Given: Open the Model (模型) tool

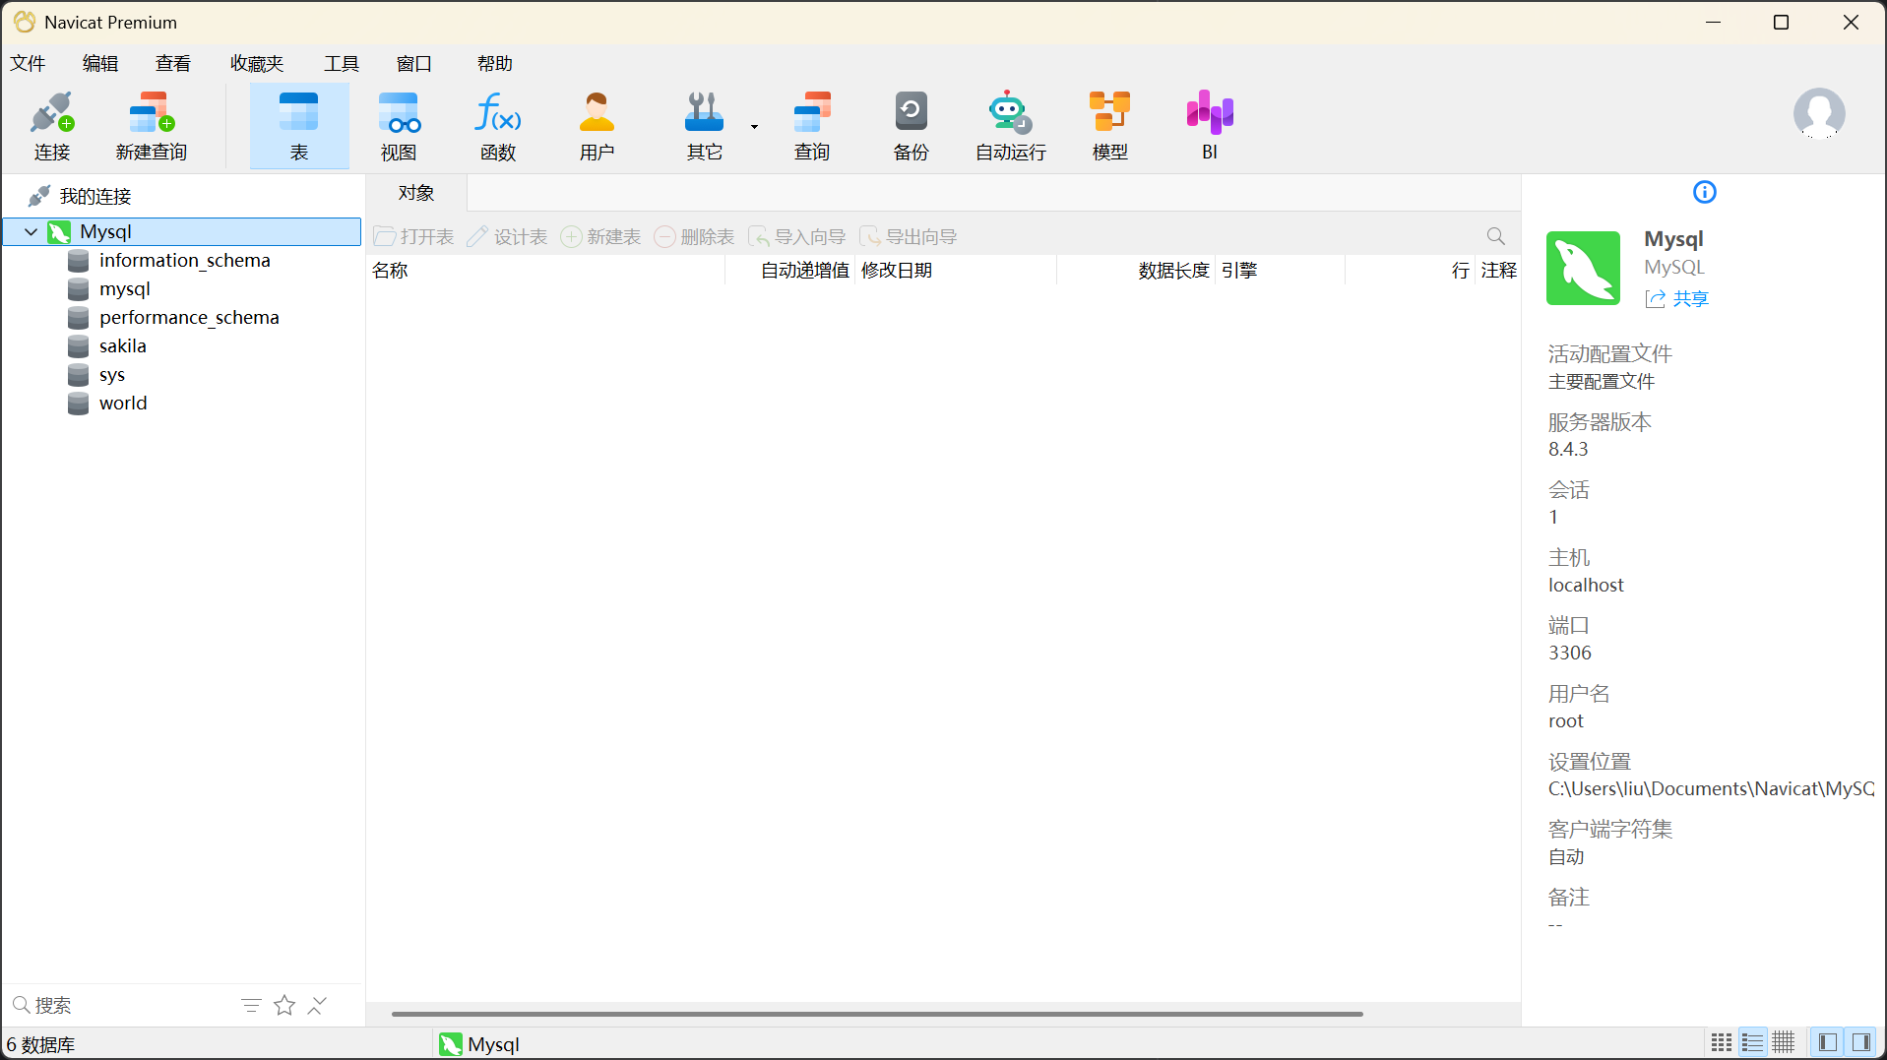Looking at the screenshot, I should click(x=1109, y=125).
